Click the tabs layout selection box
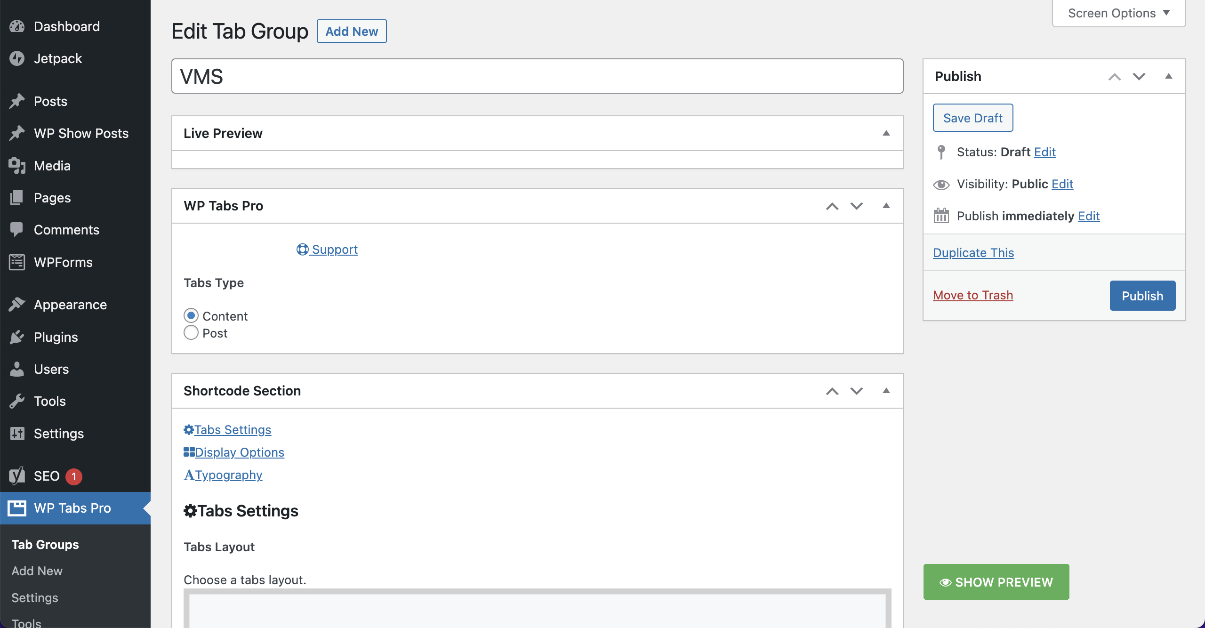The height and width of the screenshot is (628, 1205). (537, 608)
